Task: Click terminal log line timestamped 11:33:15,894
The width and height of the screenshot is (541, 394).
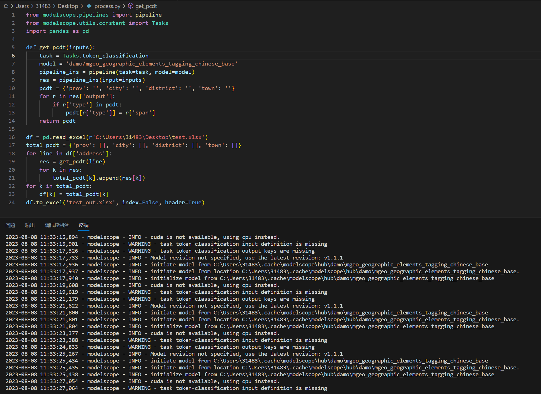Action: click(142, 237)
